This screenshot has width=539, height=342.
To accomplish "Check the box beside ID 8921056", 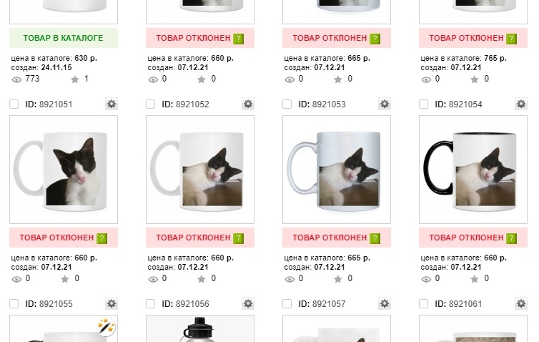I will [x=151, y=304].
